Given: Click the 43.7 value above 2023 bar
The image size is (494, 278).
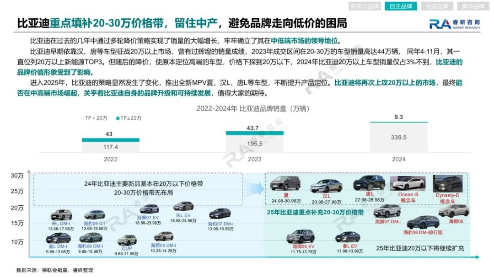Looking at the screenshot, I should pos(252,128).
